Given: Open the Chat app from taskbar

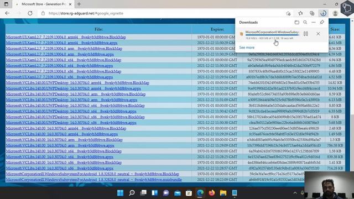Looking at the screenshot, I should (x=166, y=193).
